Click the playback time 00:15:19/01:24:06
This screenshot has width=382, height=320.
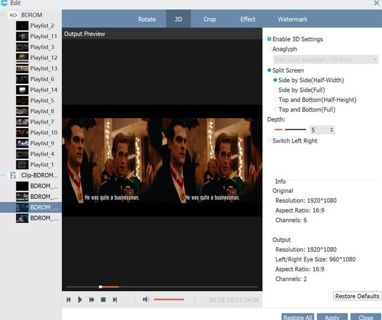pos(234,300)
